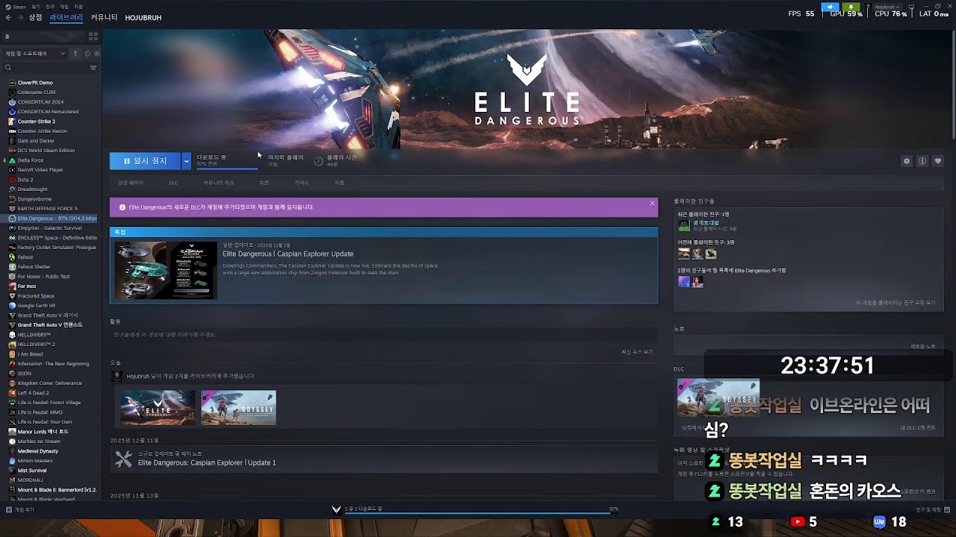Click the download progress bar under Downloading
The width and height of the screenshot is (956, 537).
point(227,169)
